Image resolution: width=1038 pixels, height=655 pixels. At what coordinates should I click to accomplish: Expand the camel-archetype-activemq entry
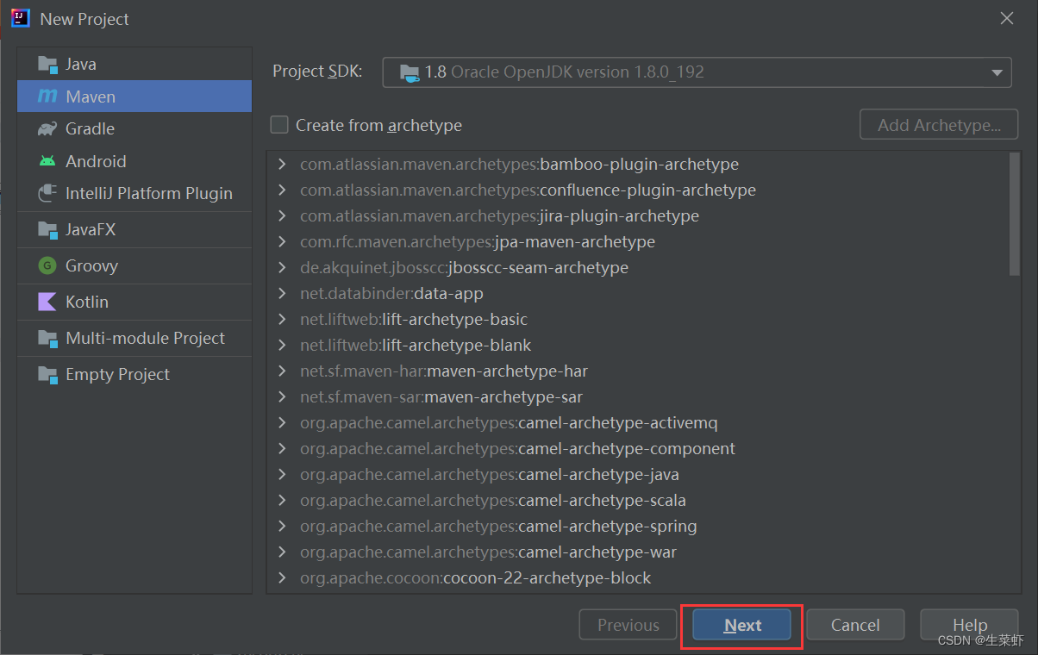click(282, 422)
